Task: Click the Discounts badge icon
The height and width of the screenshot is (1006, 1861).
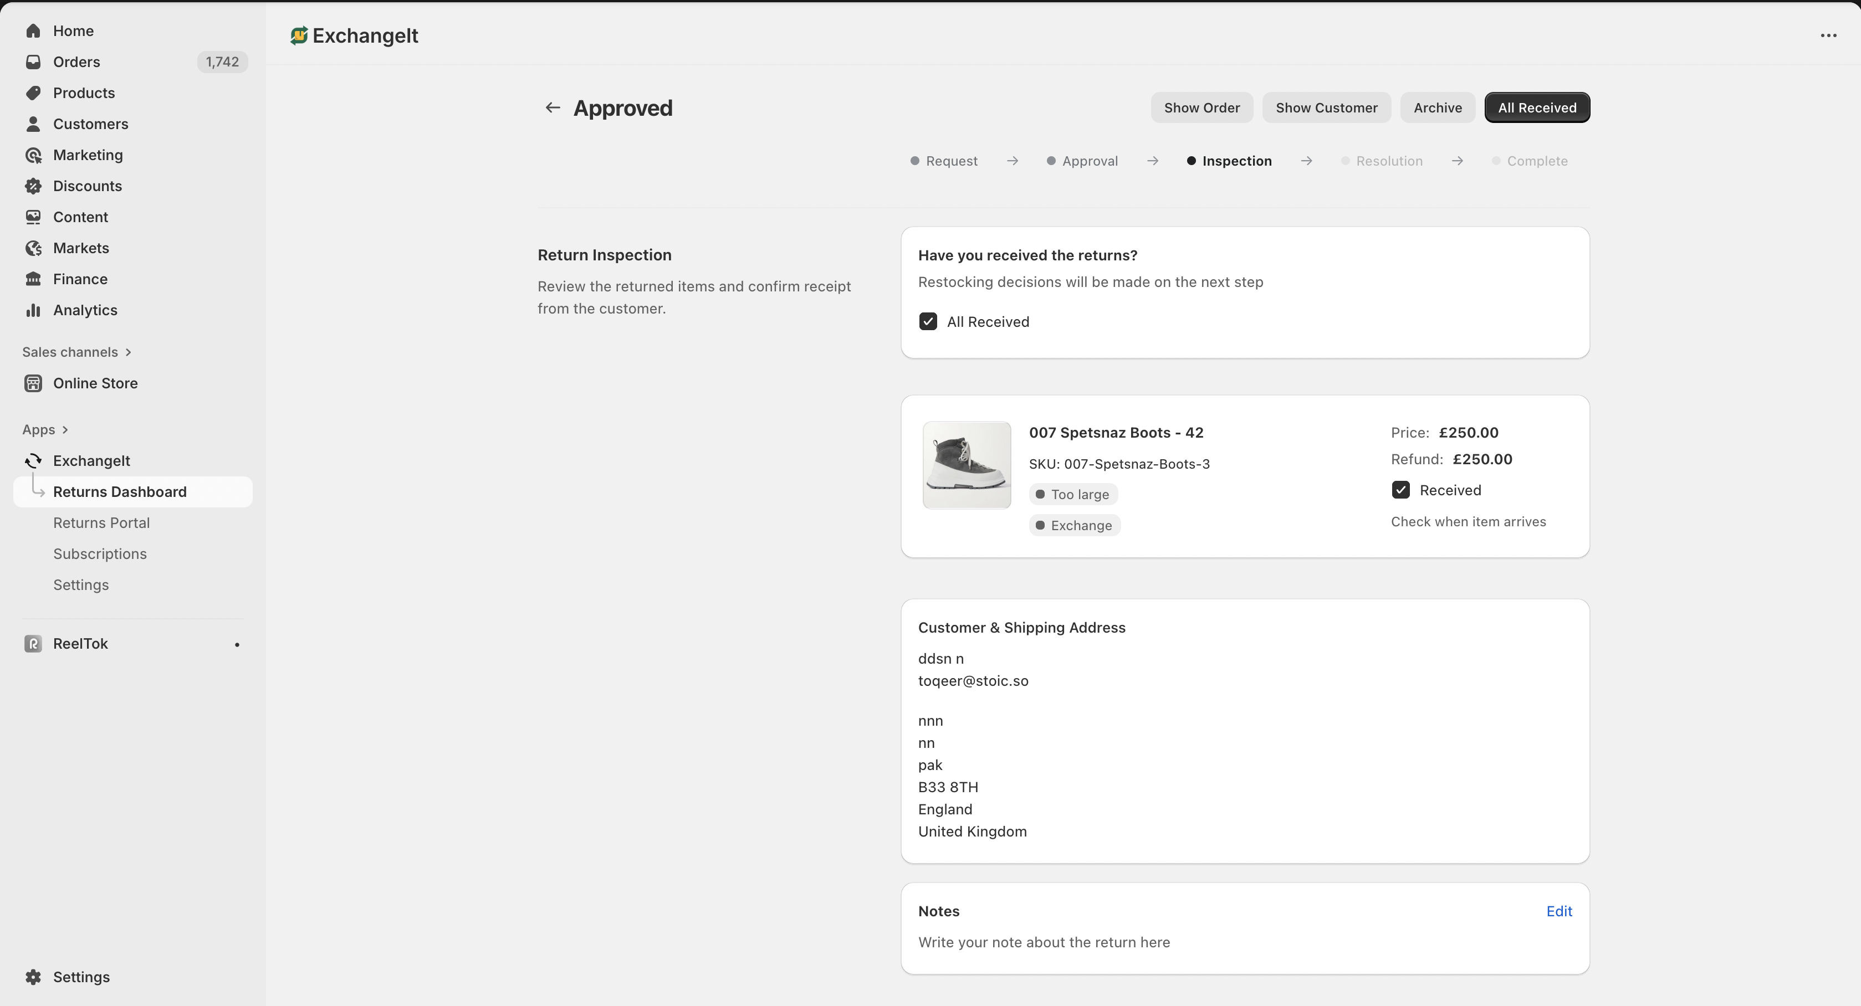Action: tap(33, 186)
